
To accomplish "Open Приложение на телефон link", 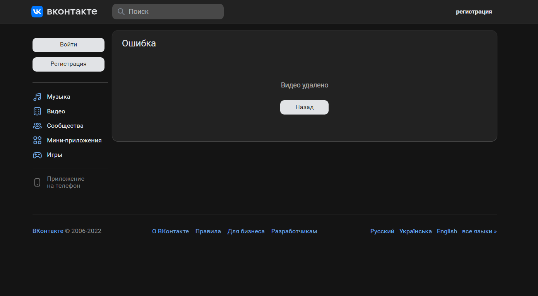I will [x=65, y=182].
